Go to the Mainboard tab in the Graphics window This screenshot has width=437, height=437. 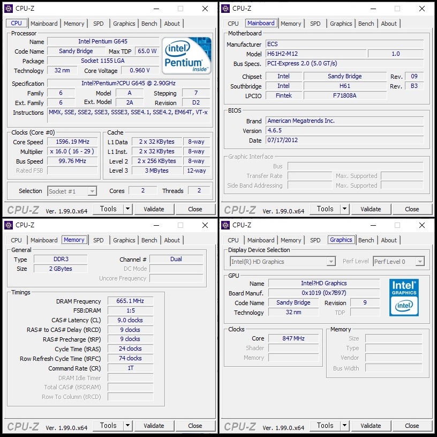point(261,240)
